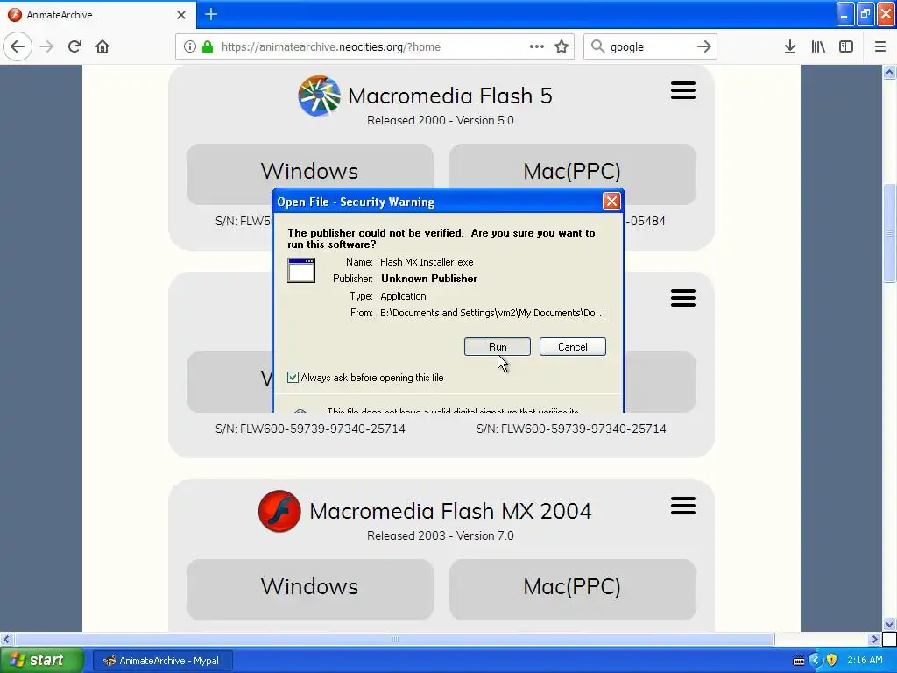Click the Macromedia Flash MX 2004 heading

click(451, 511)
